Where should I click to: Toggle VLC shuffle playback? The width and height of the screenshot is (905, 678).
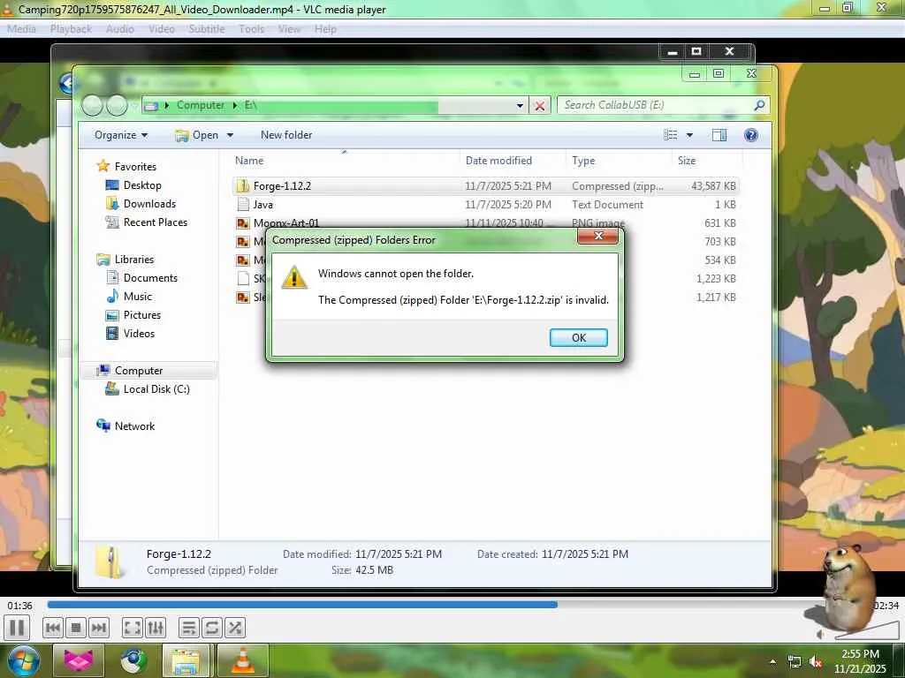[235, 628]
